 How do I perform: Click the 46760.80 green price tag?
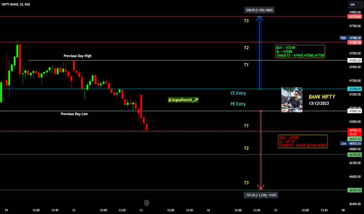[355, 154]
